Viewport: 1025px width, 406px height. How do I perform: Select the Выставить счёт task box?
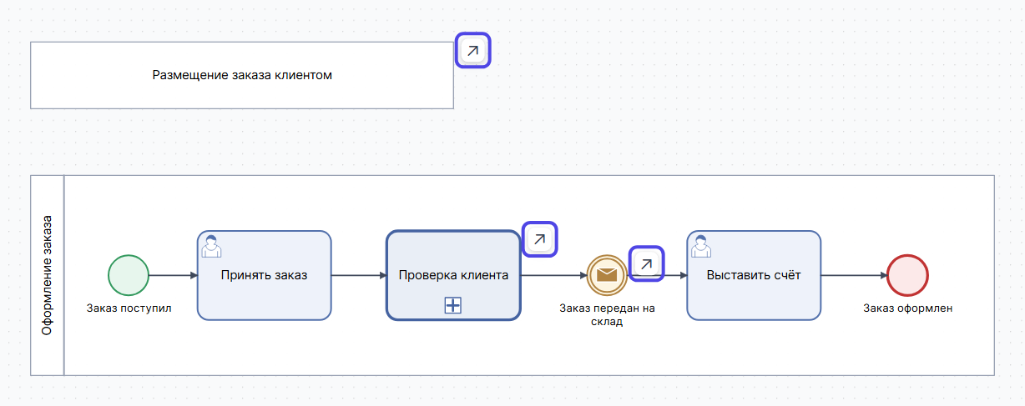(x=754, y=275)
